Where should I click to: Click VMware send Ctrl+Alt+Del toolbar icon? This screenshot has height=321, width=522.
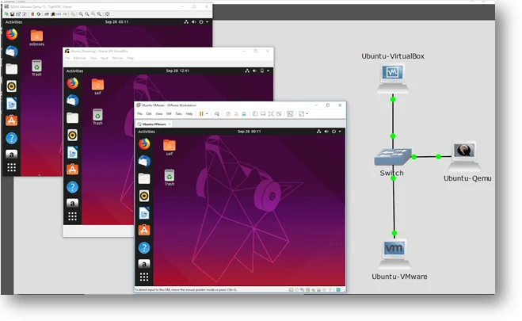[x=217, y=114]
